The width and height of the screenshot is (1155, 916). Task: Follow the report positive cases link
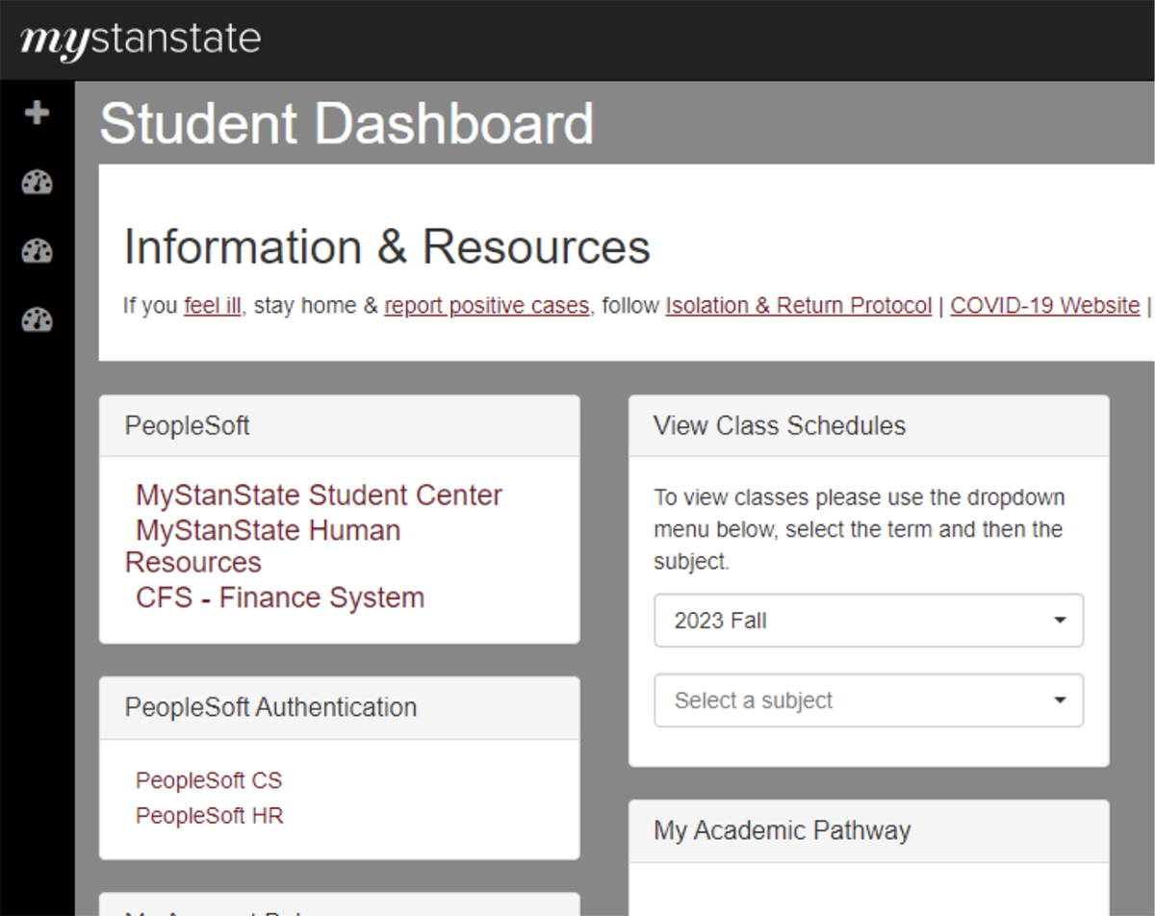[486, 306]
